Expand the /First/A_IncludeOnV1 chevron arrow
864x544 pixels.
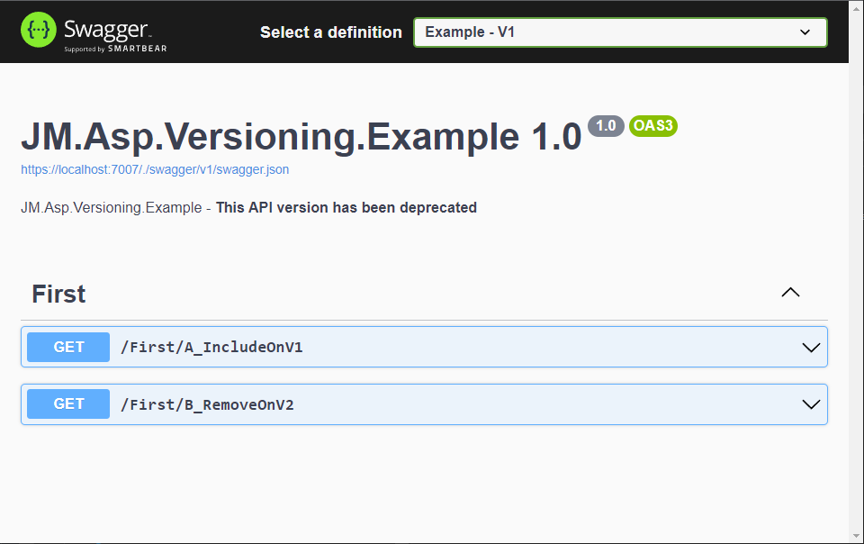click(x=811, y=348)
